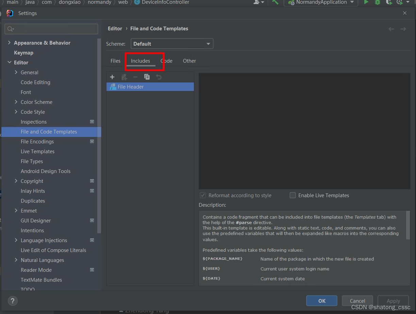Expand the Copyright tree node

(x=16, y=181)
